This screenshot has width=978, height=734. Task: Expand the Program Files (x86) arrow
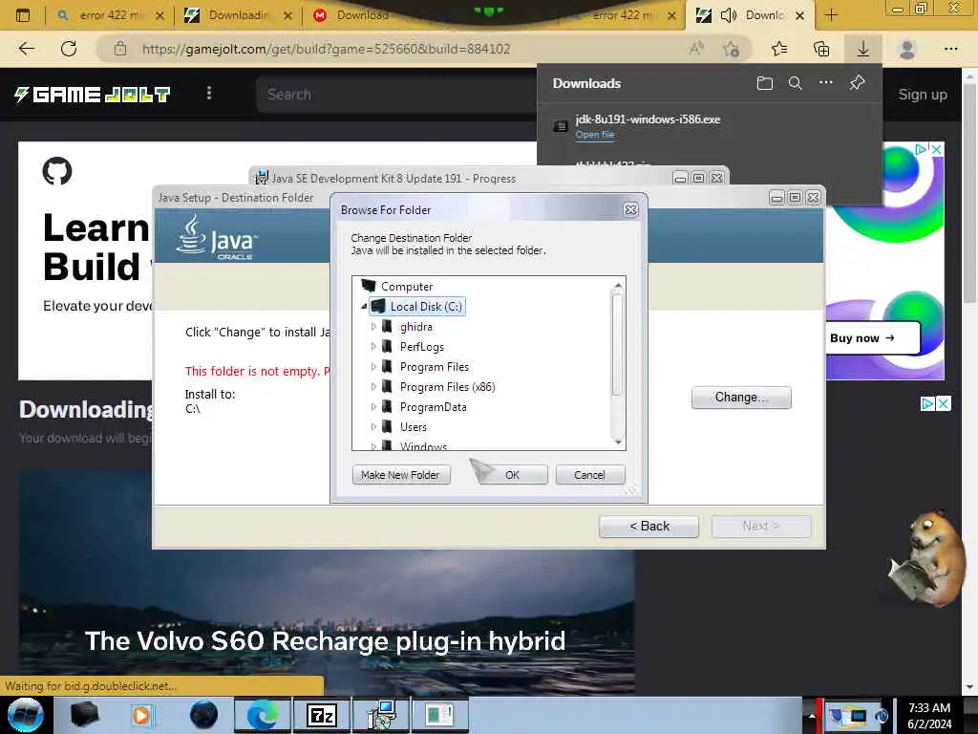click(373, 386)
